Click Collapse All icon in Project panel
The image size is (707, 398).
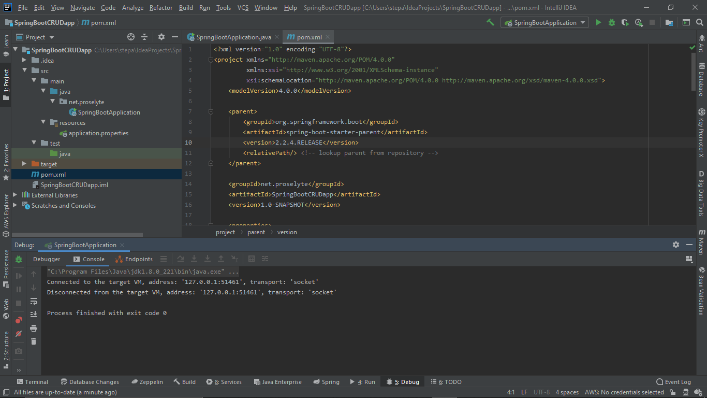click(144, 37)
